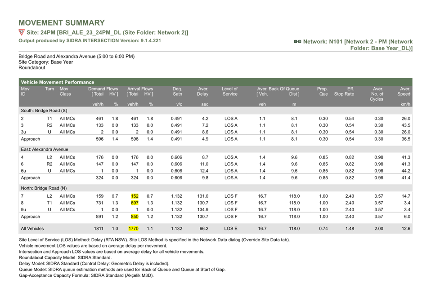This screenshot has width=431, height=297.
Task: Click the Delay Model: SIDRA Standard note
Action: click(x=94, y=264)
